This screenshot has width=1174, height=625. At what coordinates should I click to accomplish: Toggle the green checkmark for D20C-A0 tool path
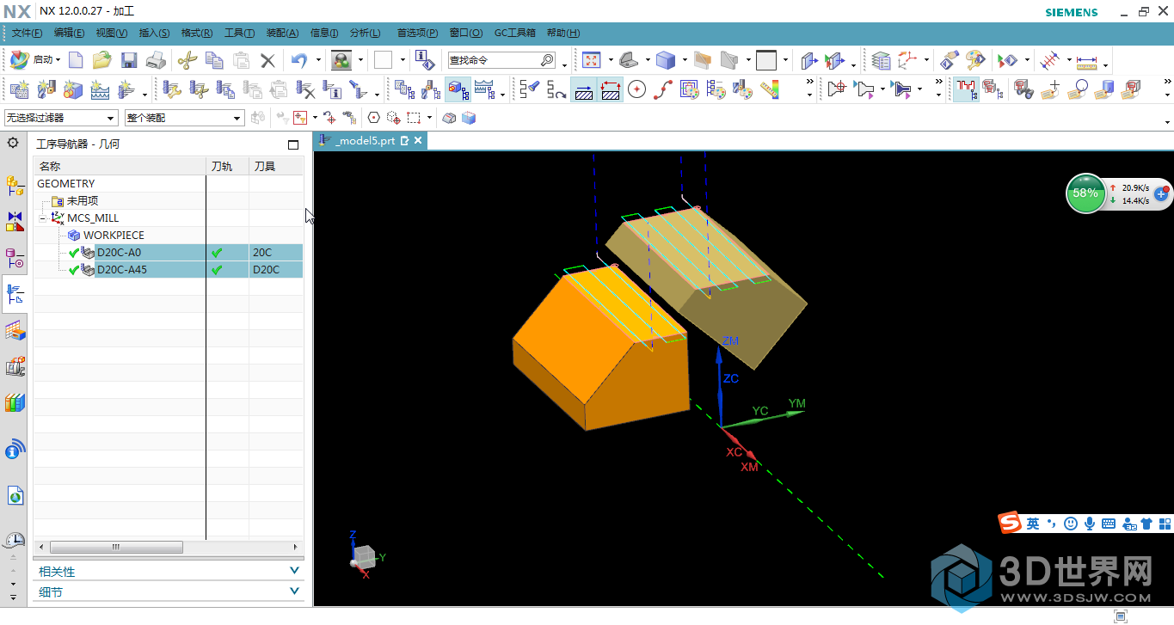coord(217,253)
